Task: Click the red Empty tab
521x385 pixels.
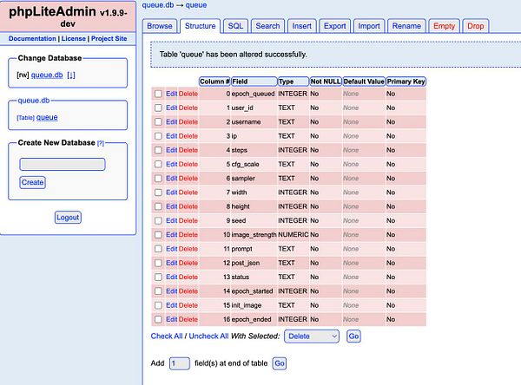Action: pyautogui.click(x=444, y=26)
